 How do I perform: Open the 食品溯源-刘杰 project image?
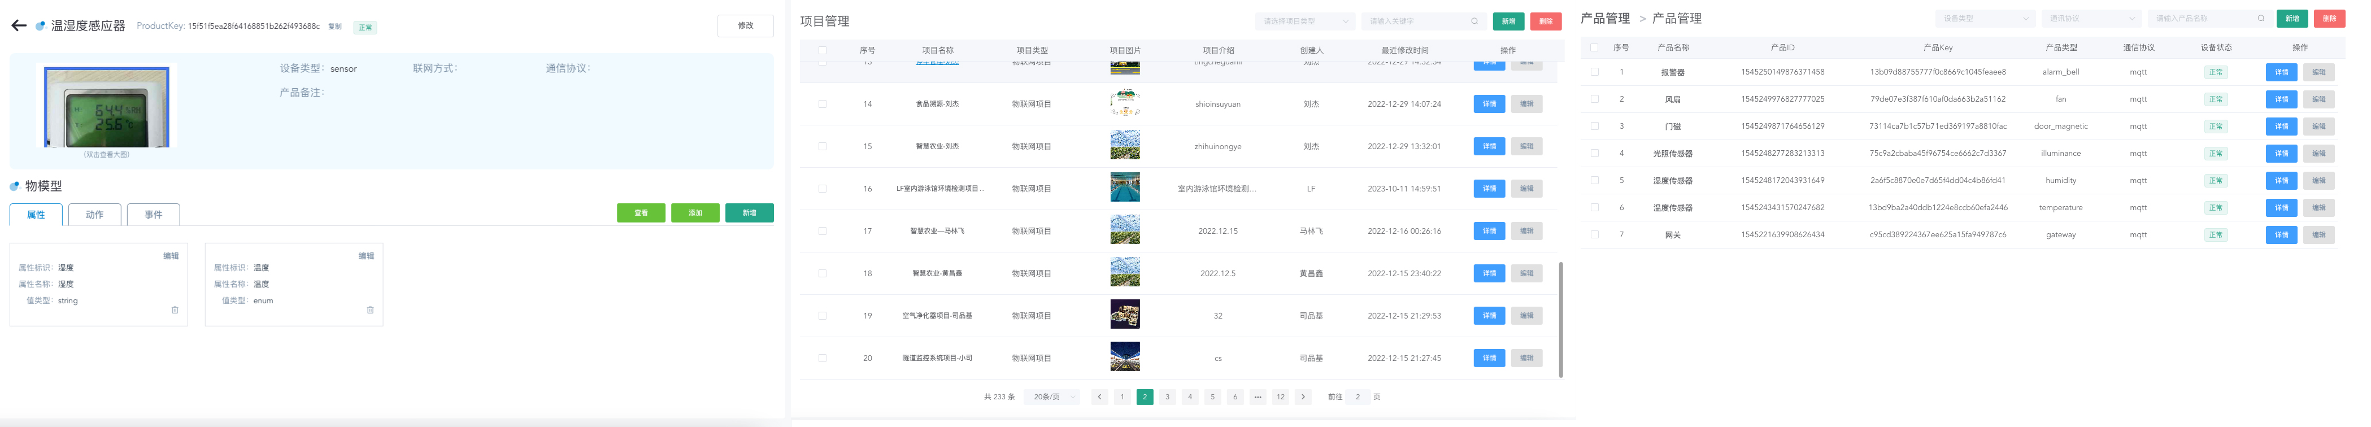(x=1125, y=103)
